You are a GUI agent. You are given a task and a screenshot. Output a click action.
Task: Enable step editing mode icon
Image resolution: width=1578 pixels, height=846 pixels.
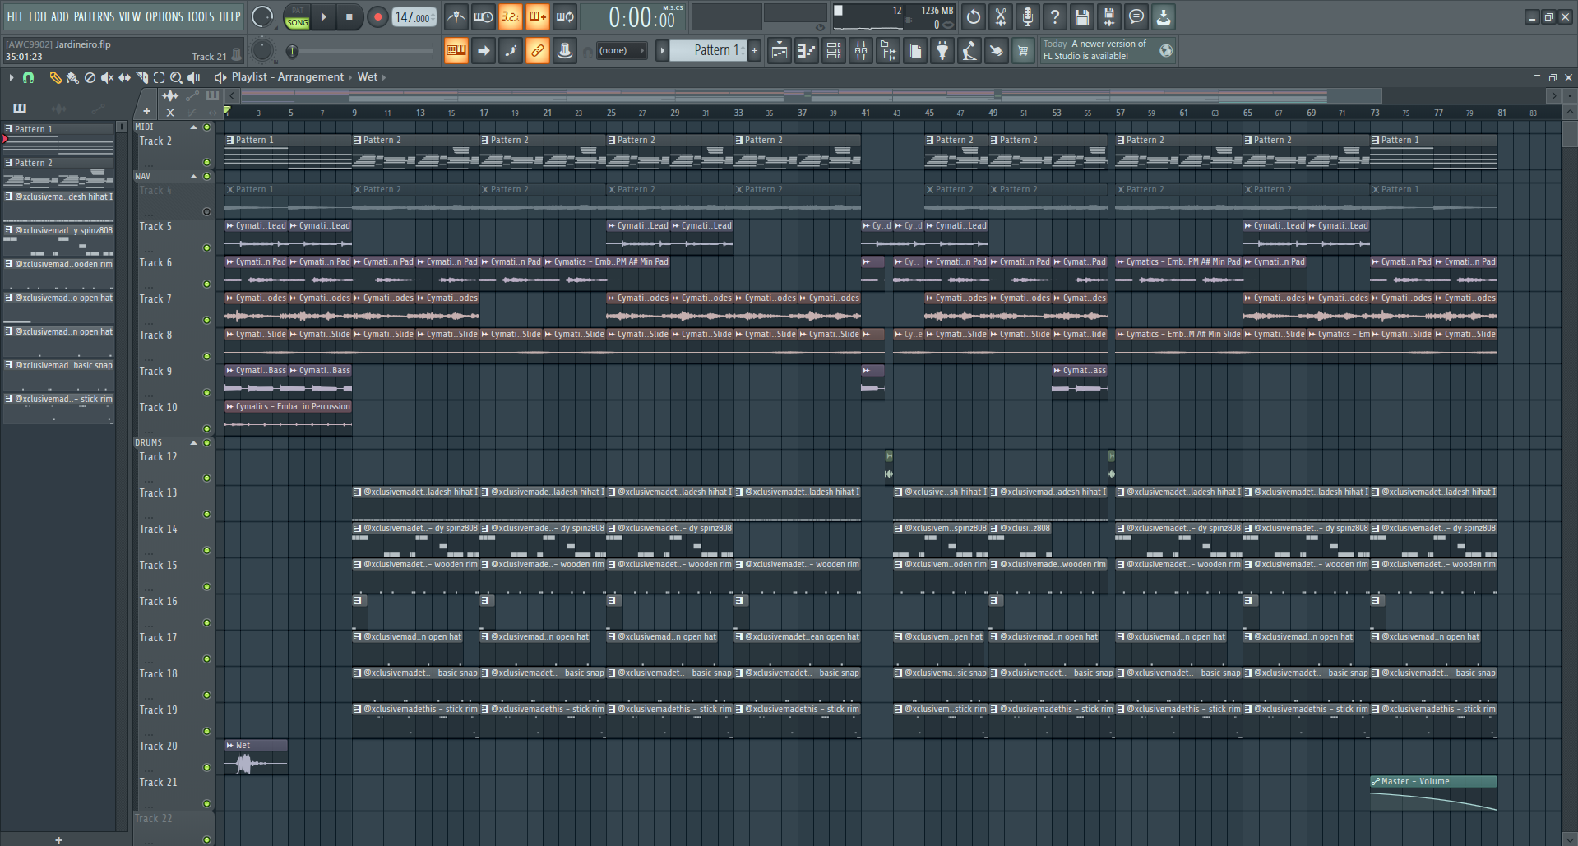coord(511,51)
